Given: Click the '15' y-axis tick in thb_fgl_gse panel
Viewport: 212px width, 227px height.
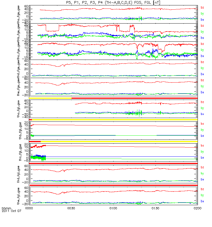Looking at the screenshot, I should [x=26, y=125].
